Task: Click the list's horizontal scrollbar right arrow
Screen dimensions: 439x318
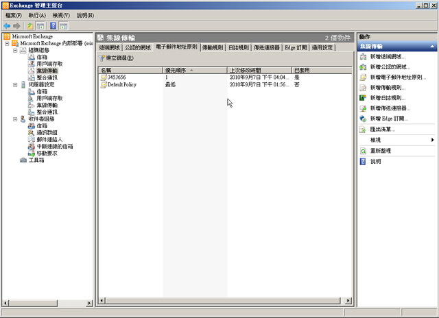Action: (x=348, y=301)
